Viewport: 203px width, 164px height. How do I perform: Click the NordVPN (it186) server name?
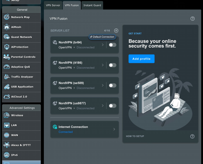click(70, 63)
